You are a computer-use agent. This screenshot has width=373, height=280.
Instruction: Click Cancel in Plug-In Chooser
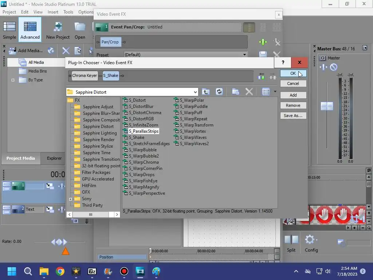[x=293, y=83]
